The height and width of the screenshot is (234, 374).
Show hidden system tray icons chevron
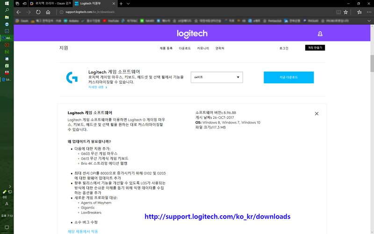pos(10,186)
